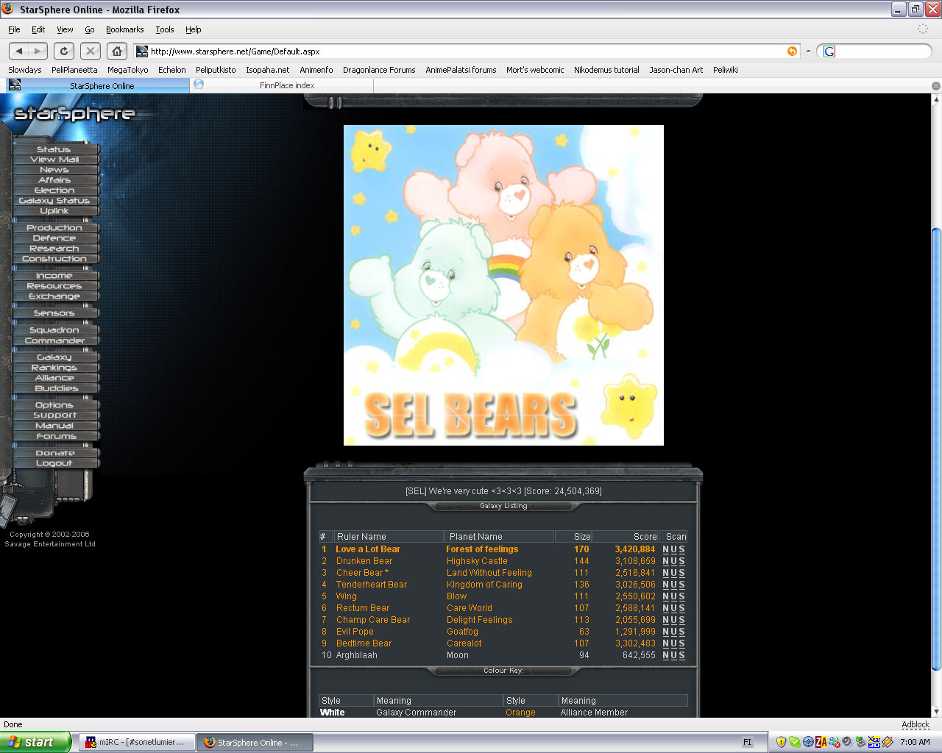Image resolution: width=942 pixels, height=753 pixels.
Task: Reload the page with the Reload button
Action: pyautogui.click(x=64, y=51)
